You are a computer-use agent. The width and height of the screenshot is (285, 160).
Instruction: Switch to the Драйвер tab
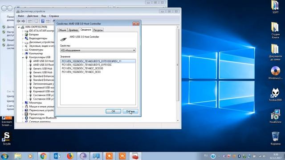tap(73, 30)
